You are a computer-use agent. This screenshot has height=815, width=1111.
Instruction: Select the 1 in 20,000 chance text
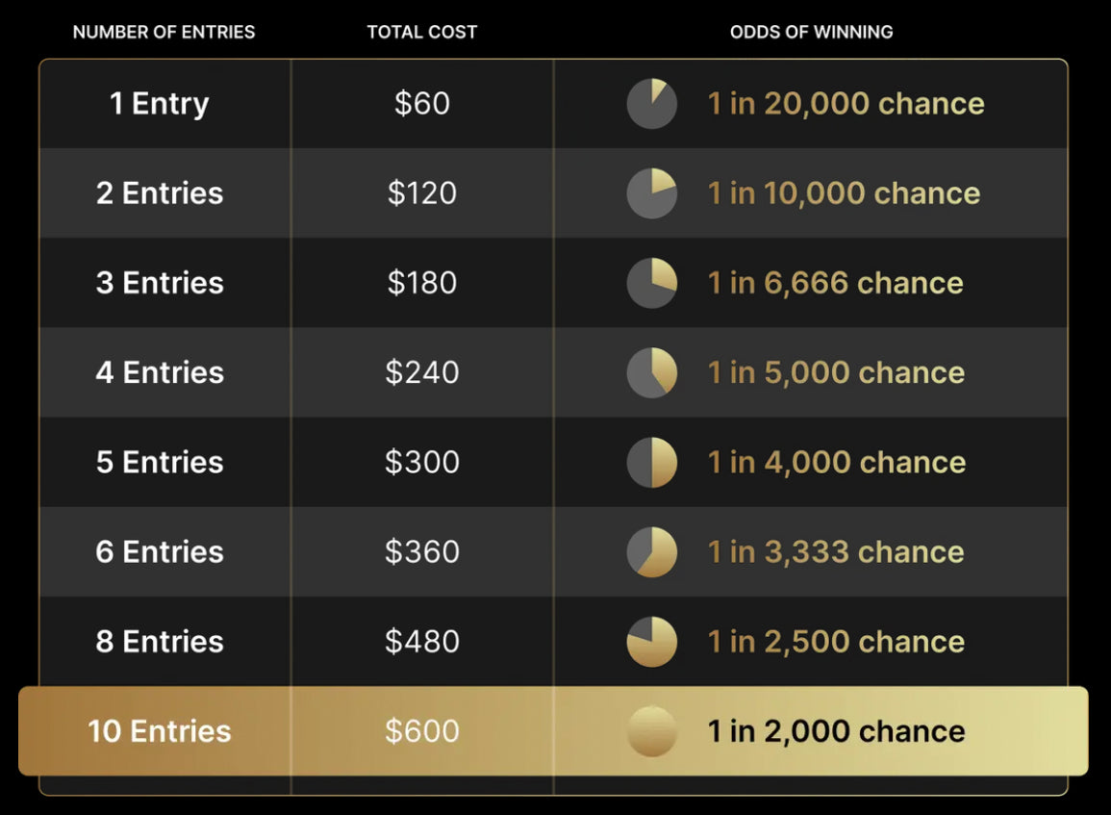[x=846, y=104]
